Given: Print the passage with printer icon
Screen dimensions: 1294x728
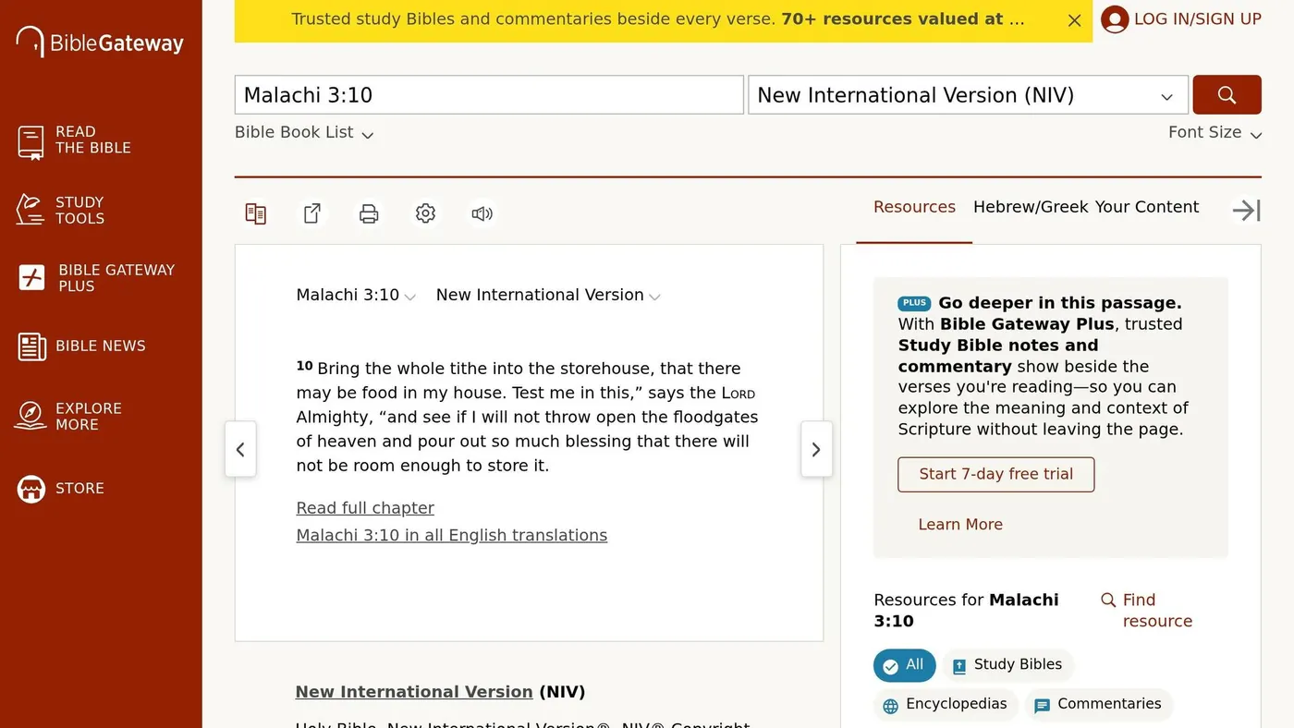Looking at the screenshot, I should click(x=369, y=213).
